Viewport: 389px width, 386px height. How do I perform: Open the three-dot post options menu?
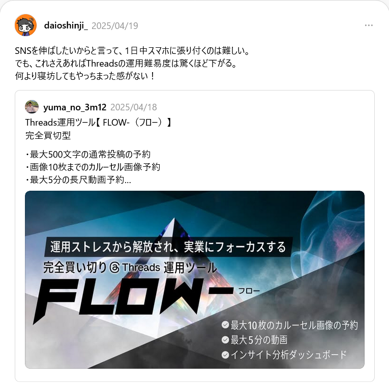tap(369, 25)
